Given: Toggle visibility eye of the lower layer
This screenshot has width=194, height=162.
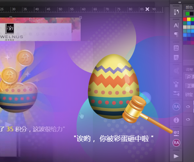Looking at the screenshot, I should pos(188,119).
